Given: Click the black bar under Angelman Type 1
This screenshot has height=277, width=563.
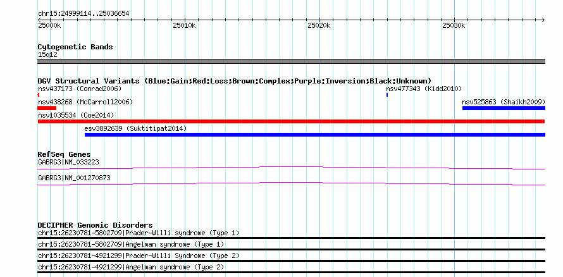Looking at the screenshot, I should tap(291, 249).
